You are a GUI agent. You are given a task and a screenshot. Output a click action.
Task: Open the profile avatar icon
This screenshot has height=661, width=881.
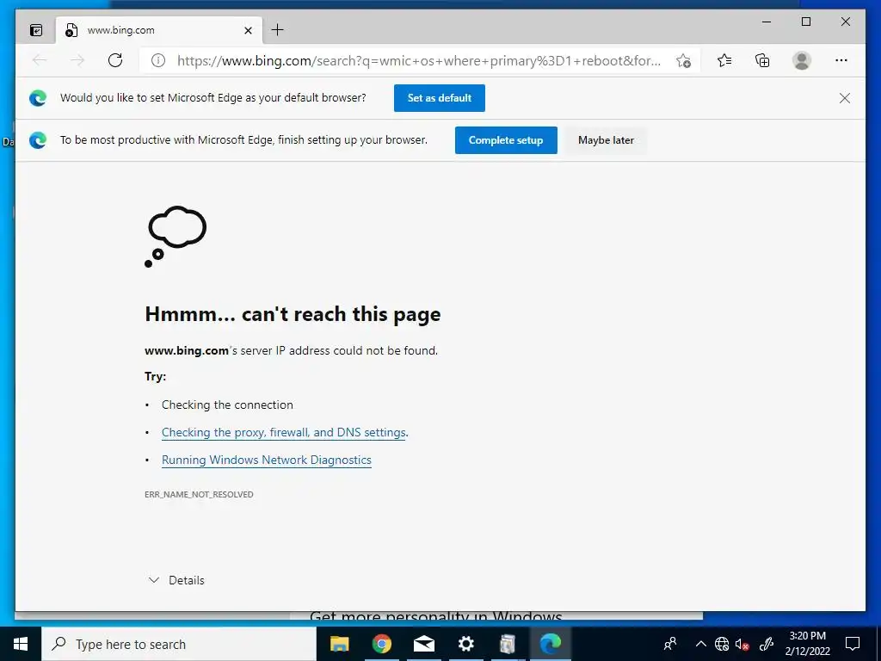(802, 60)
